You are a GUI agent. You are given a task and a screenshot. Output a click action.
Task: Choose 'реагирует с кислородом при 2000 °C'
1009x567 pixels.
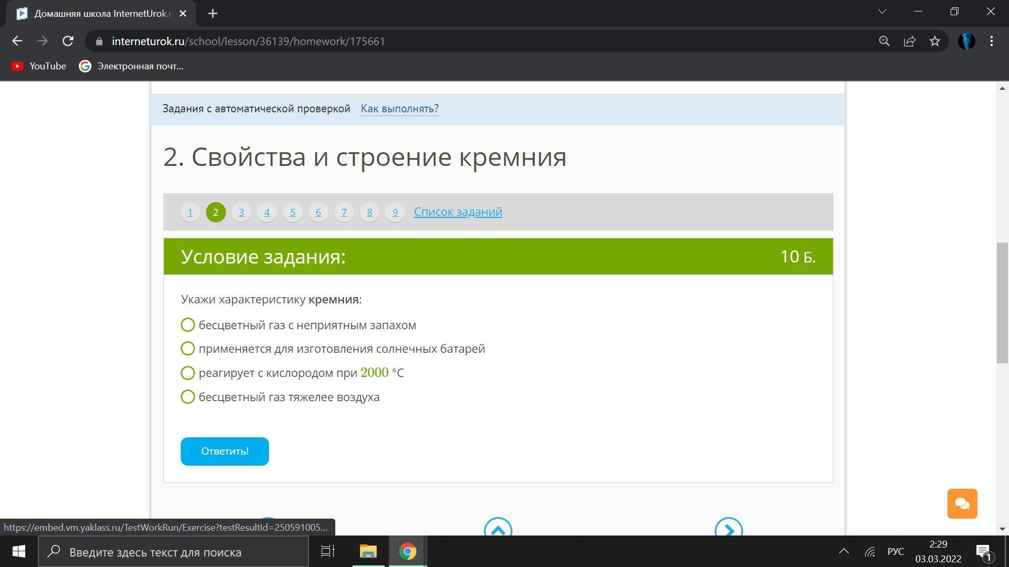[188, 373]
